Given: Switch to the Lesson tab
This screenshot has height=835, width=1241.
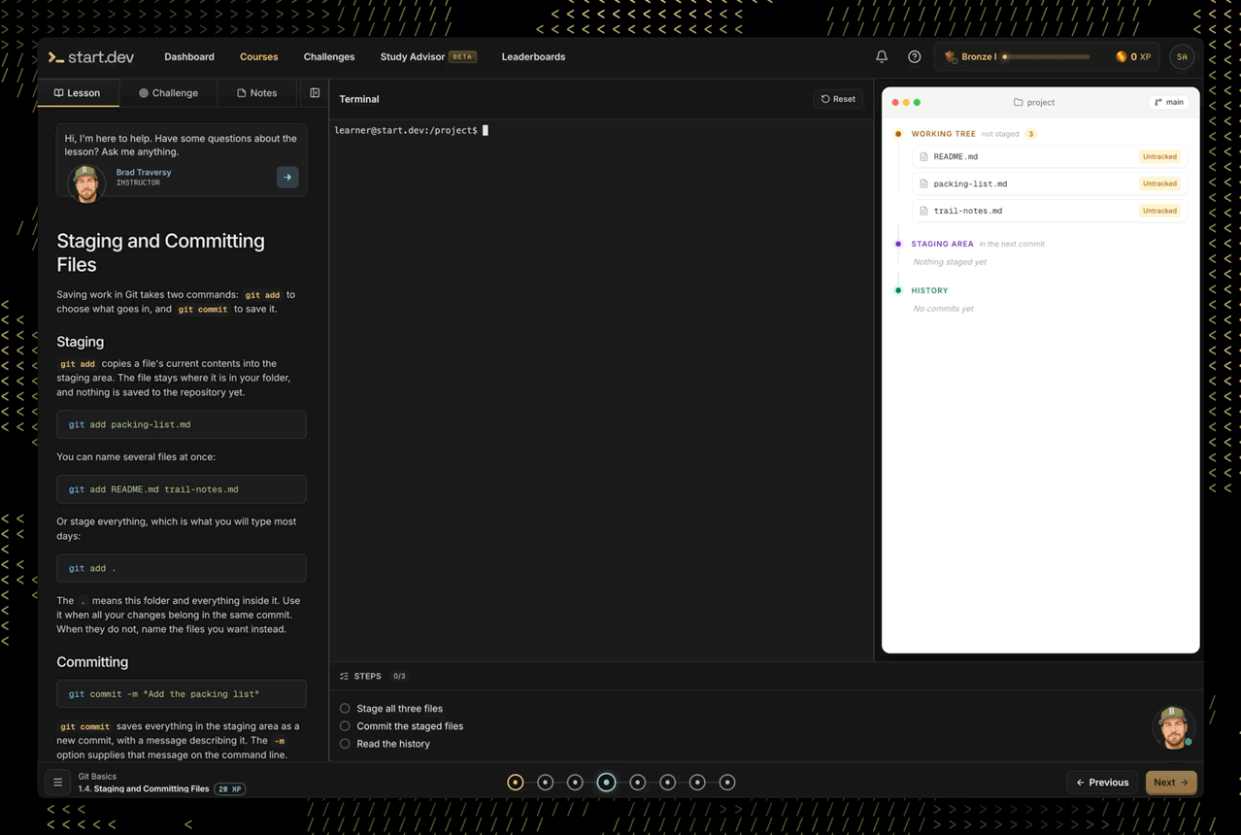Looking at the screenshot, I should [x=78, y=93].
